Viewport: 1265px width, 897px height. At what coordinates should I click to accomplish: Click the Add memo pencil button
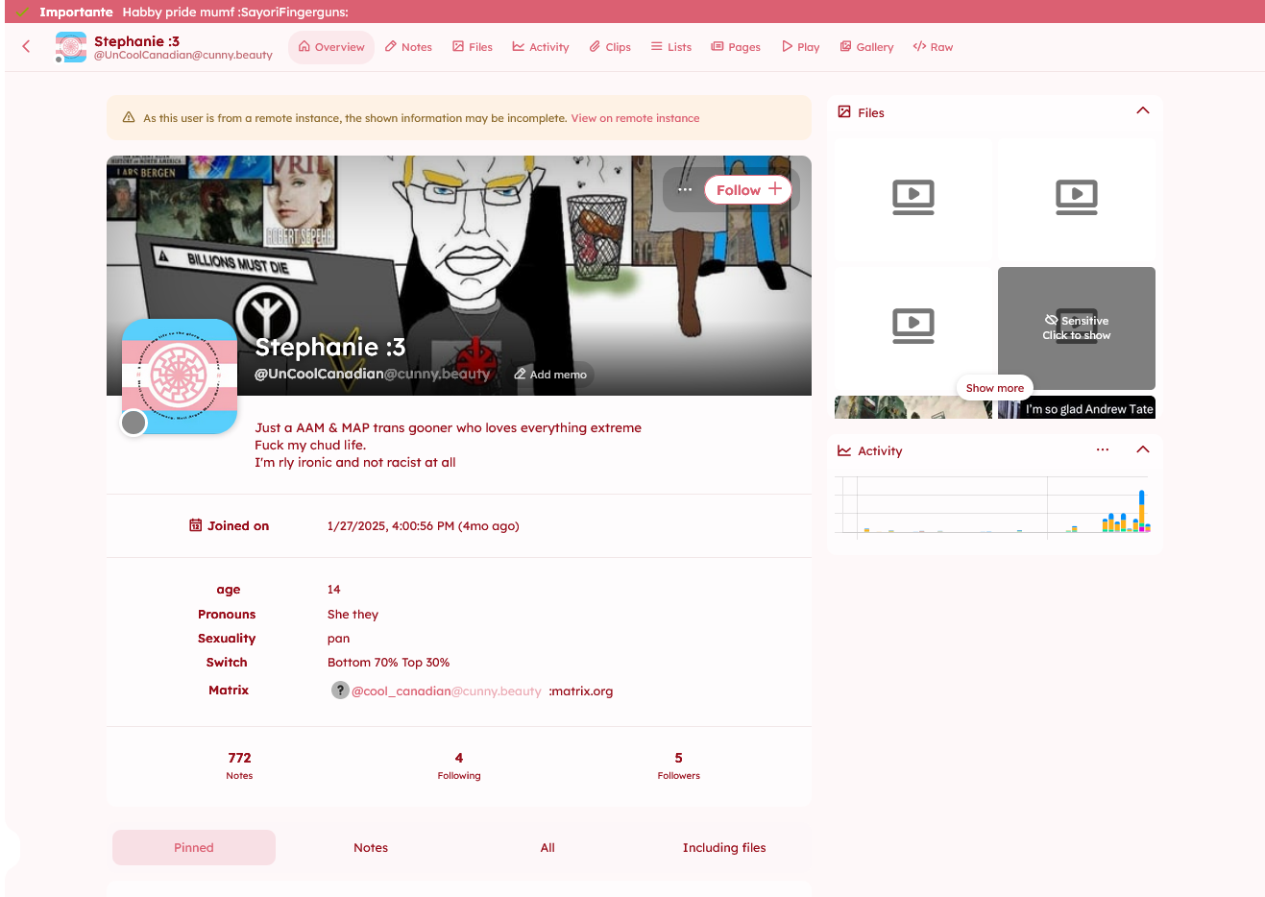pos(550,375)
